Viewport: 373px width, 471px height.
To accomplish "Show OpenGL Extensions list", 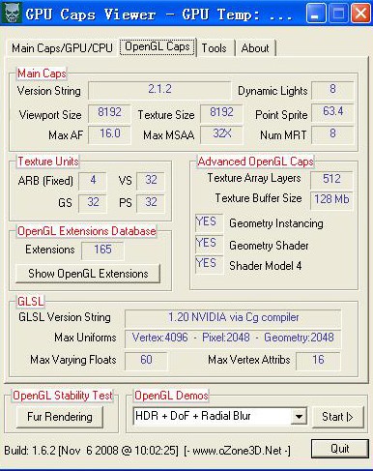I will [88, 274].
